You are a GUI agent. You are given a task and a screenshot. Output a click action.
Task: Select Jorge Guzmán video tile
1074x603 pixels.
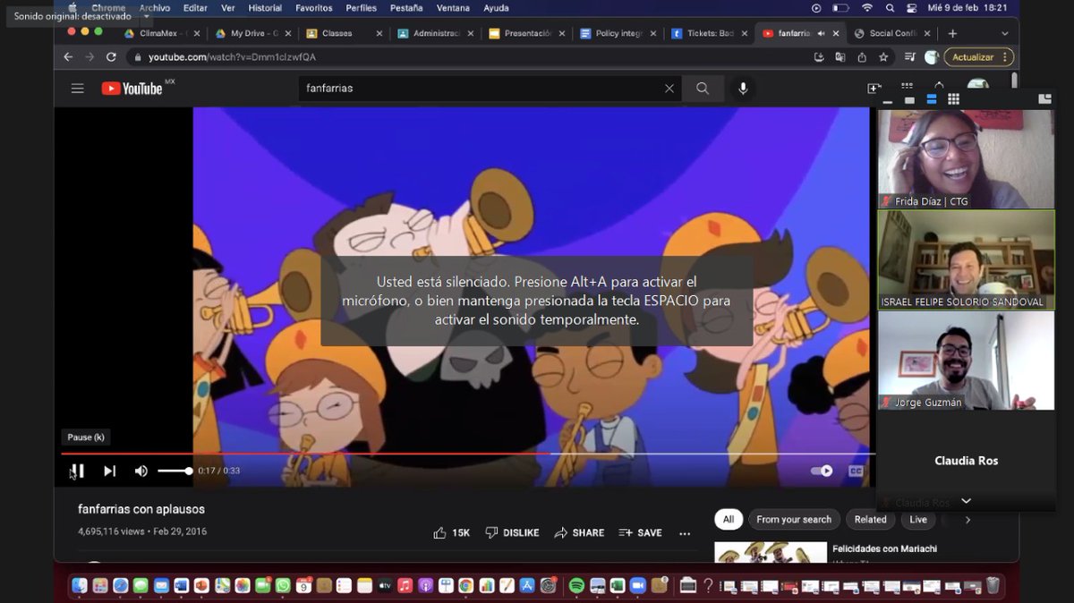pos(966,361)
